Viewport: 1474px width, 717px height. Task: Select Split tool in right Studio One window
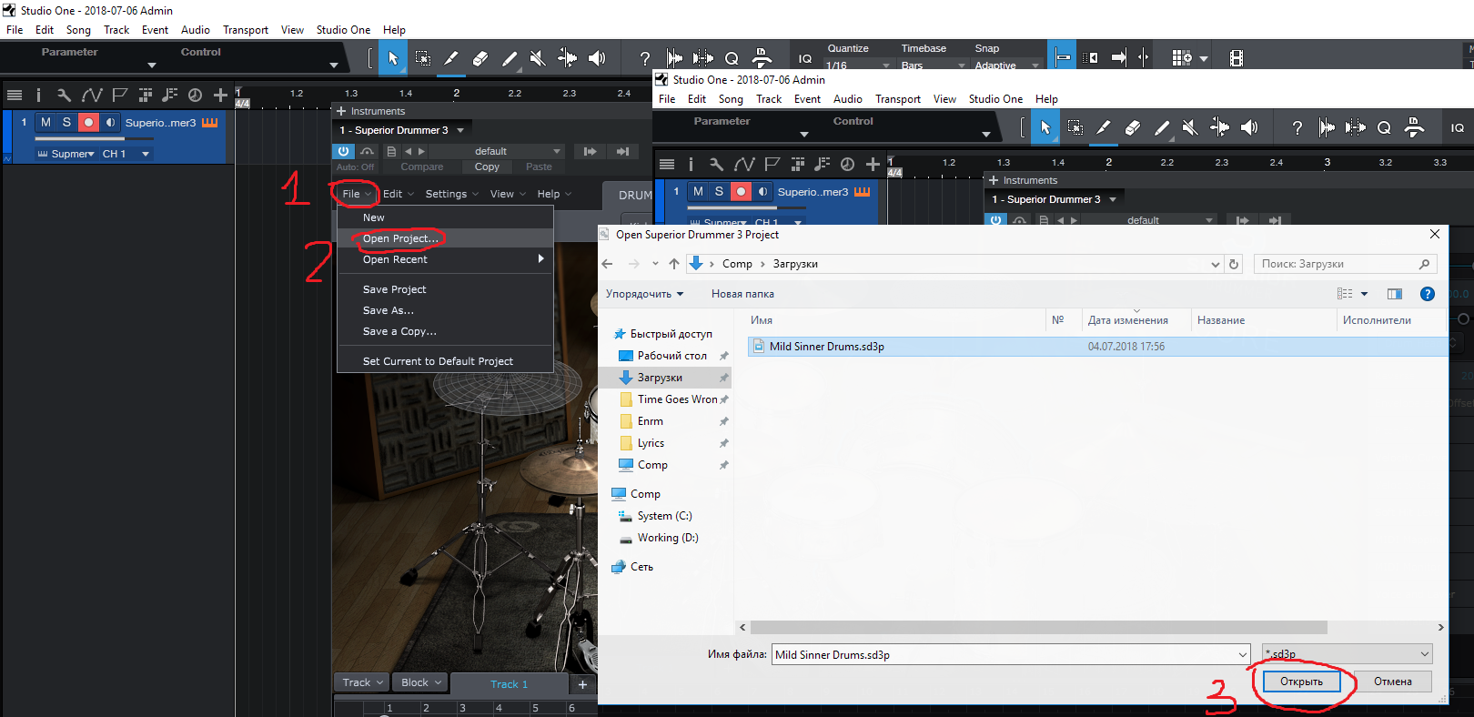coord(1104,127)
